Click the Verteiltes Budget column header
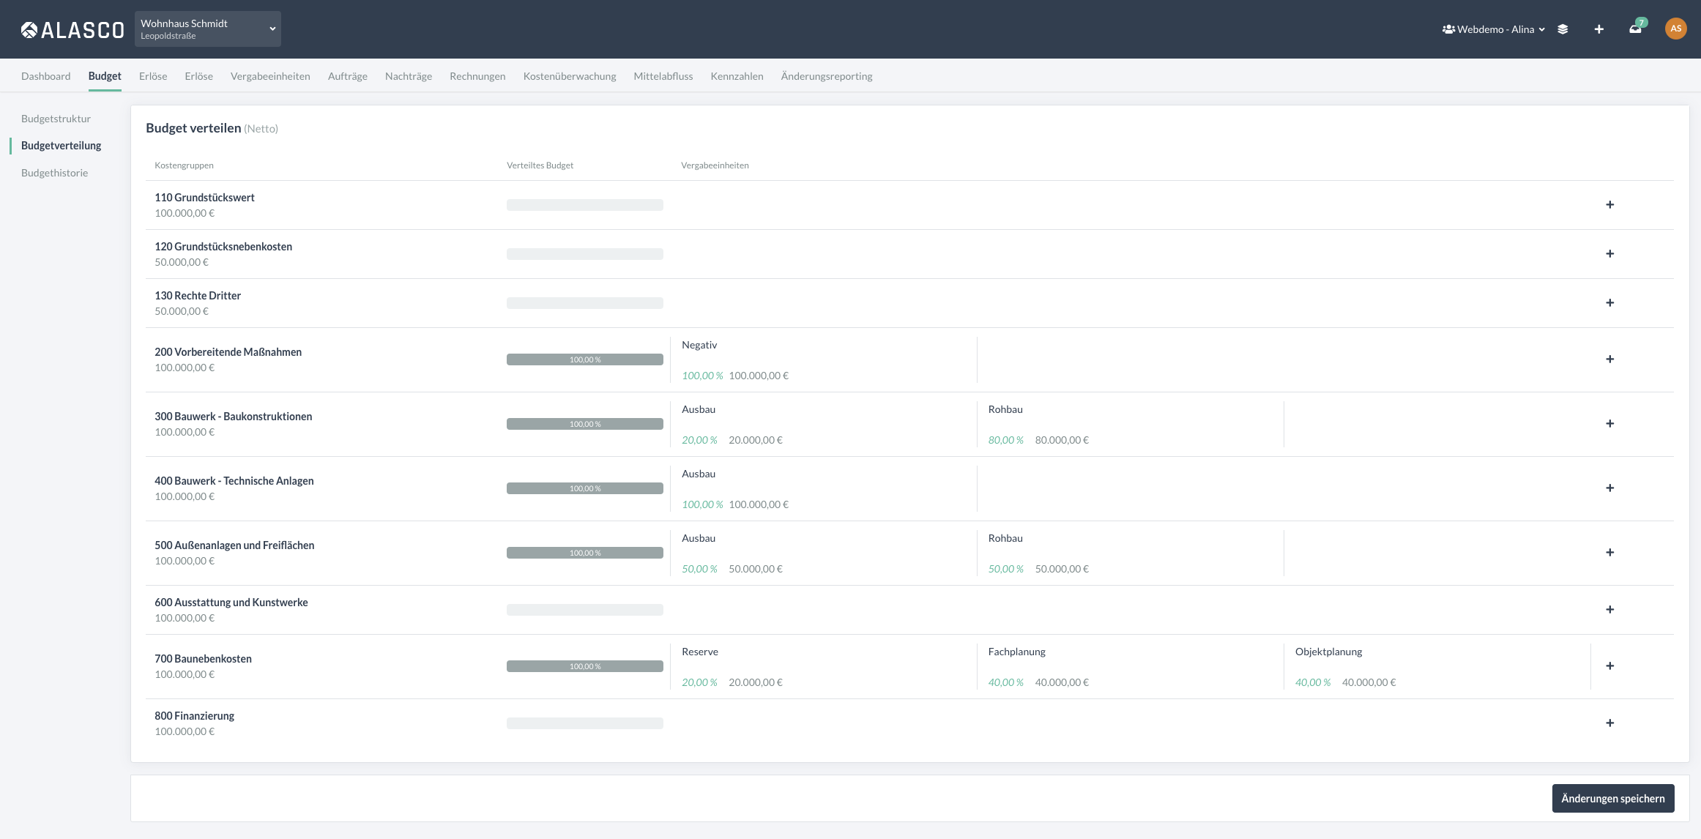This screenshot has width=1701, height=839. pos(540,165)
